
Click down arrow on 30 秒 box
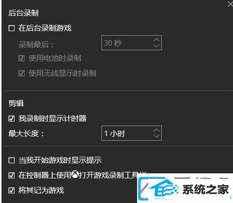tap(157, 45)
